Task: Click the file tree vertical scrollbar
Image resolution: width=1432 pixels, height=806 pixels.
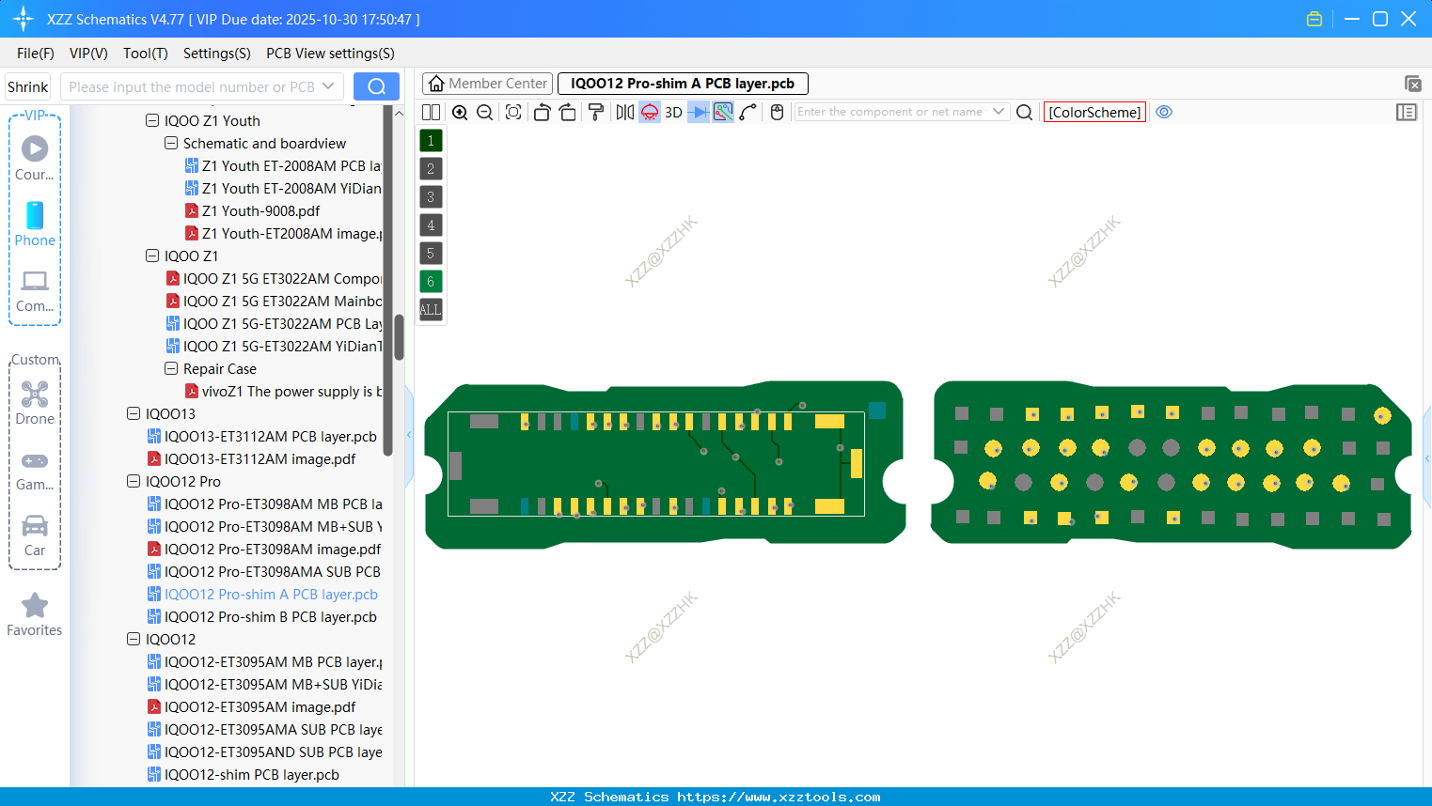Action: point(399,337)
